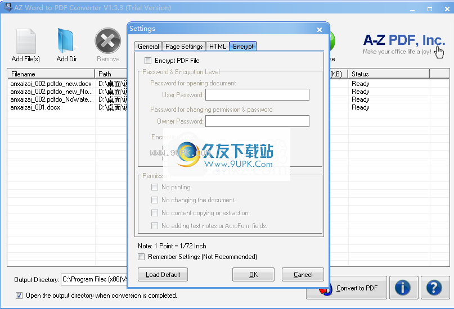The image size is (454, 309).
Task: Switch to the HTML tab
Action: pos(218,46)
